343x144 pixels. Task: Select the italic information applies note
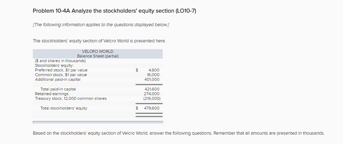[101, 25]
